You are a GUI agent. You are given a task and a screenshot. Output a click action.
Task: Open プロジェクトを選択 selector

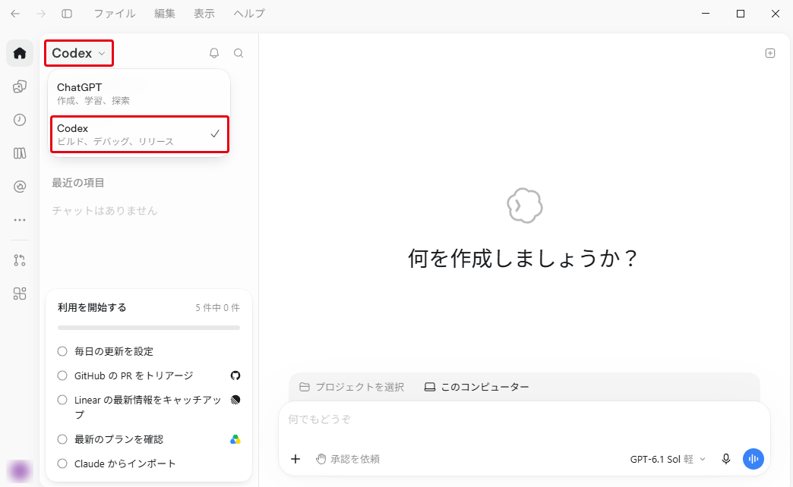tap(352, 387)
